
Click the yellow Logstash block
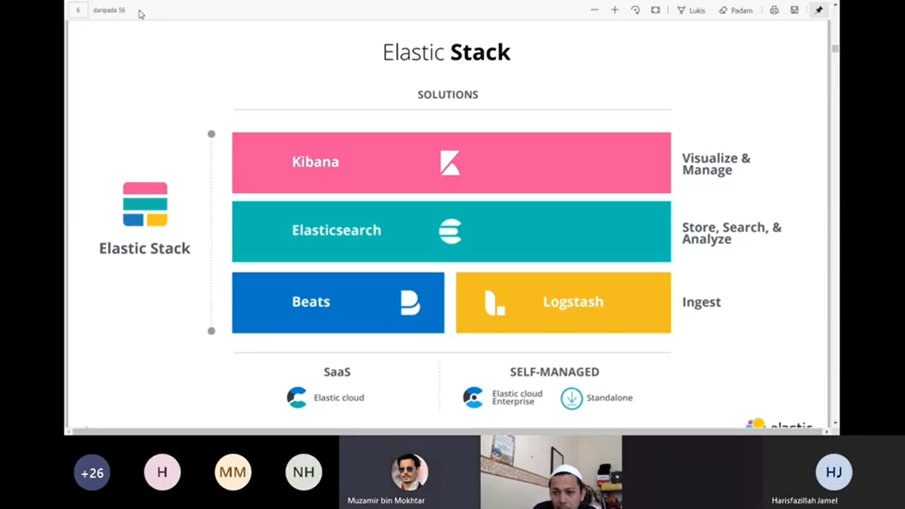[563, 302]
